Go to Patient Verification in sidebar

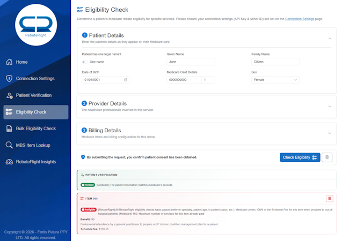pos(36,95)
